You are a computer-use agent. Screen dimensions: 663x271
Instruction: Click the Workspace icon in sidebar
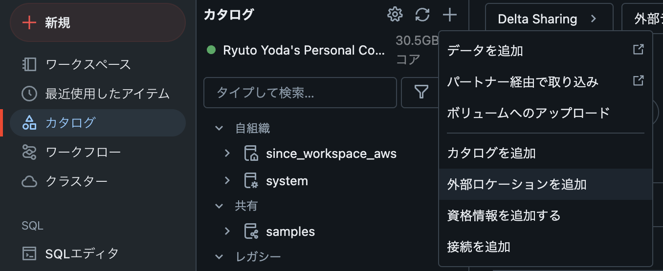29,64
